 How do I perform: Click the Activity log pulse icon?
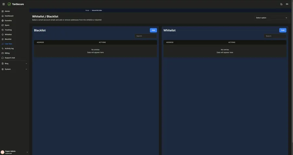(x=3, y=49)
